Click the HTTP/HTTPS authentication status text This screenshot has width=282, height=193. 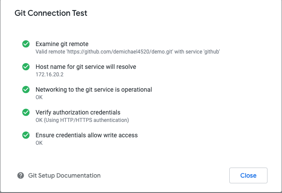click(82, 120)
